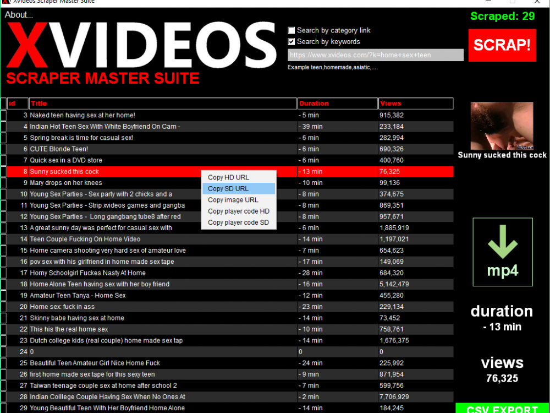The image size is (550, 413).
Task: Click the Scraped: 29 counter
Action: (x=502, y=16)
